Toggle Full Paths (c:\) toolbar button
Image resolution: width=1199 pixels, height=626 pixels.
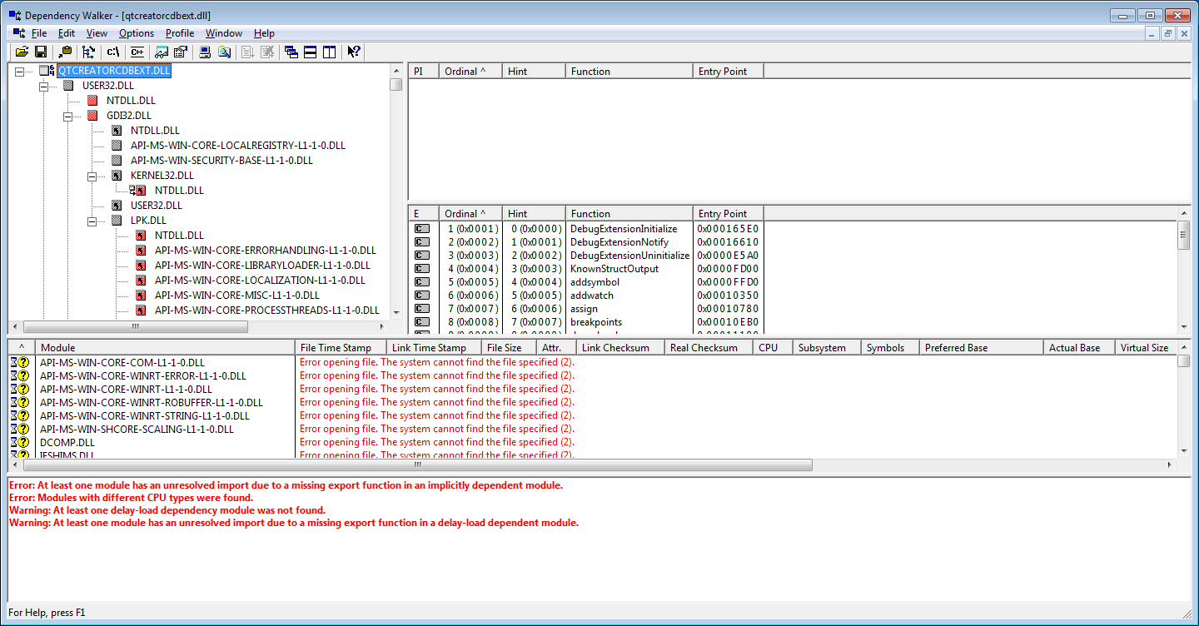(114, 52)
